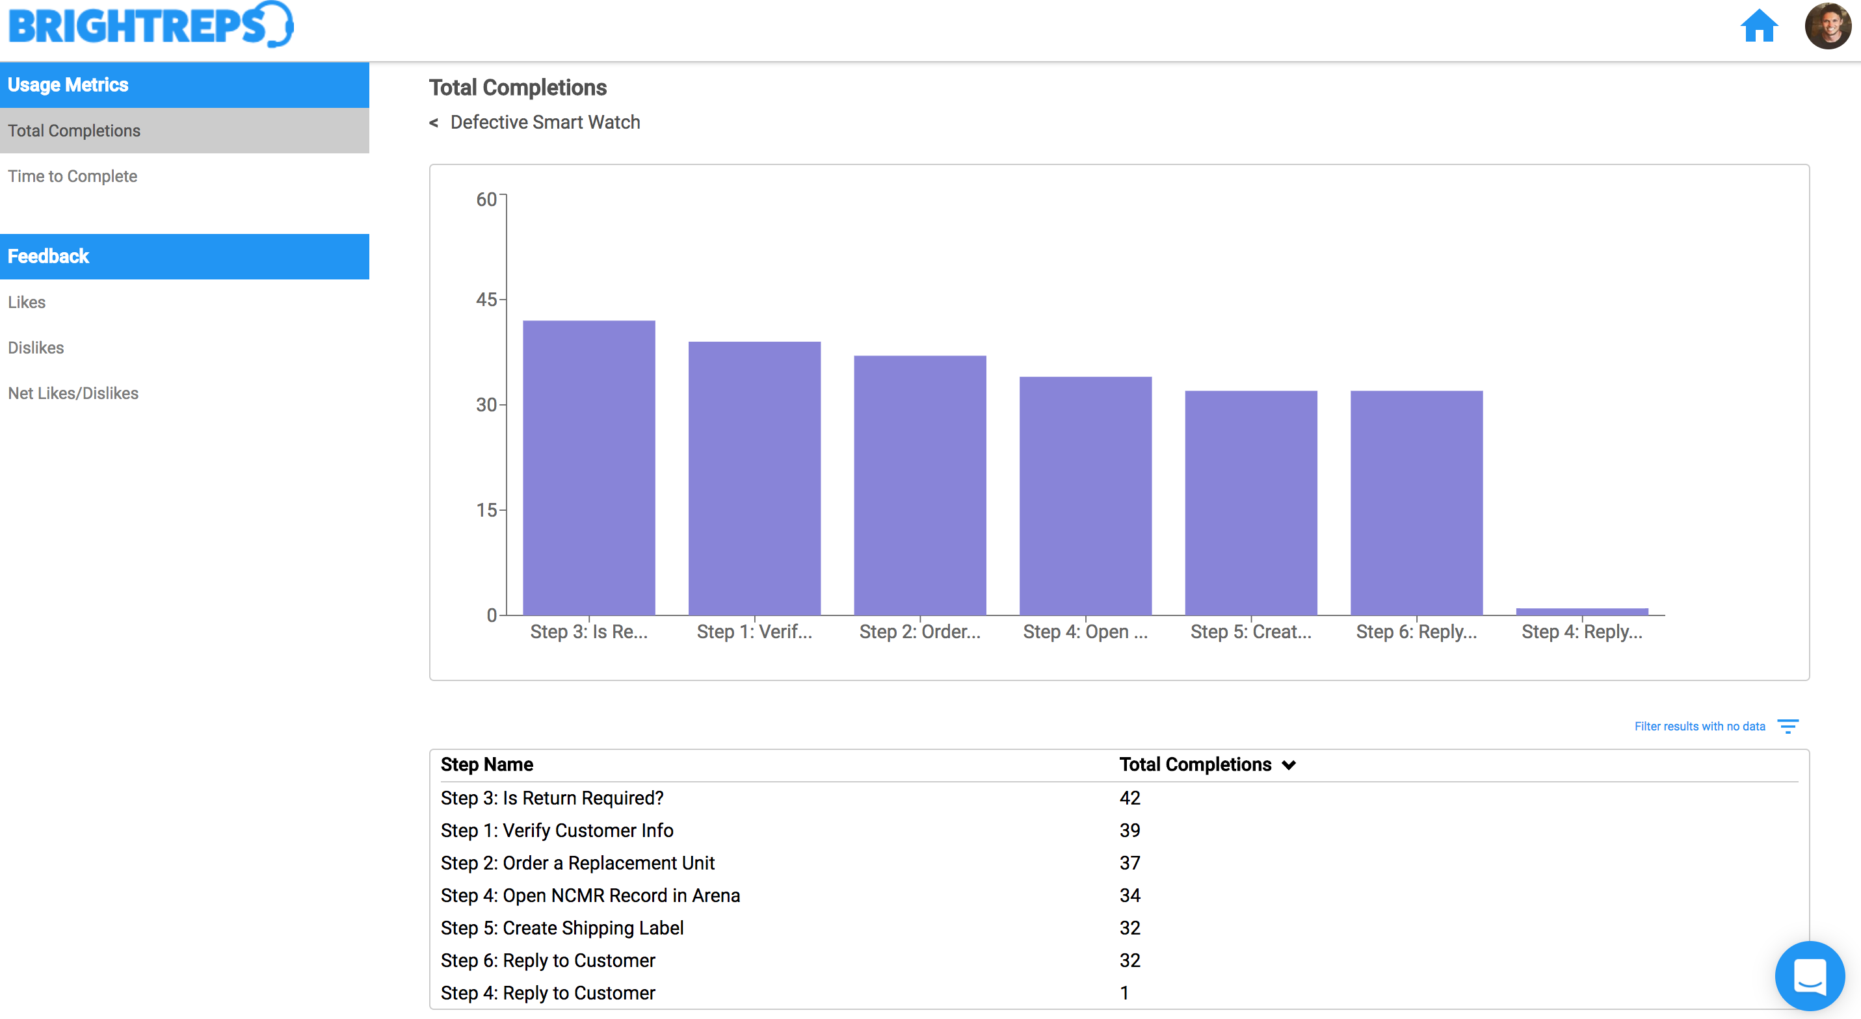Click row Step 2: Order a Replacement Unit
Screen dimensions: 1861x1019
coord(1119,863)
